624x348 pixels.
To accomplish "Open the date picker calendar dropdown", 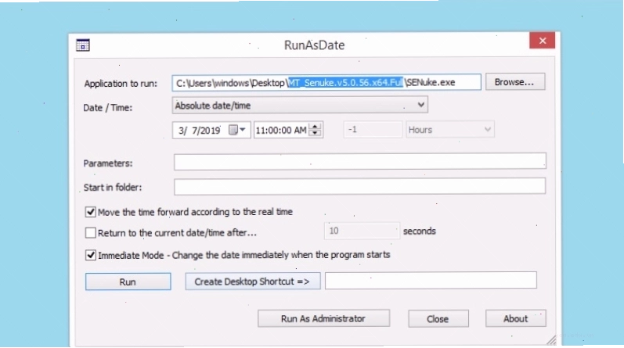I will [237, 130].
